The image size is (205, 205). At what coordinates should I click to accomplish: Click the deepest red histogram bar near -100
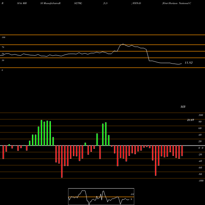click(62, 162)
